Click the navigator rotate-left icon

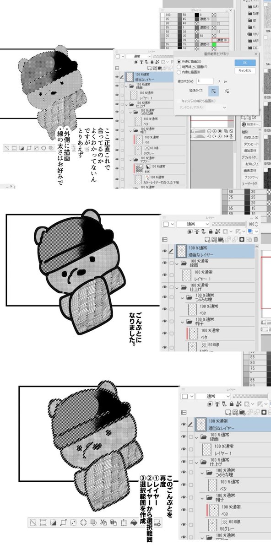tap(210, 136)
